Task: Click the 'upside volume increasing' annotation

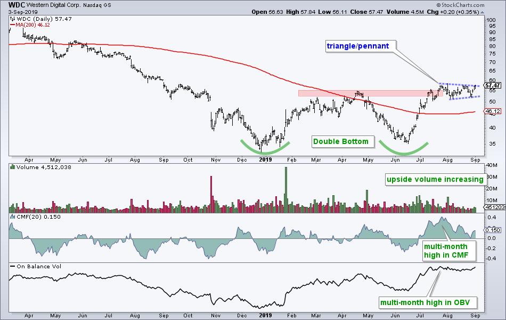Action: click(435, 180)
